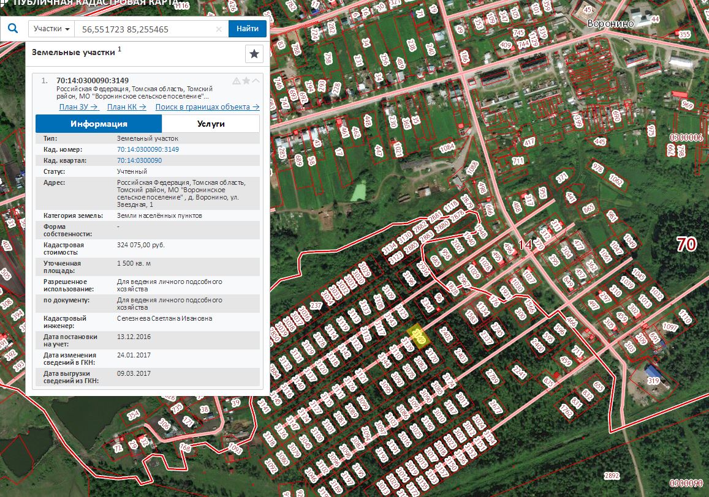Click parcel 319 with the blue roof
Image resolution: width=709 pixels, height=497 pixels.
coord(654,381)
